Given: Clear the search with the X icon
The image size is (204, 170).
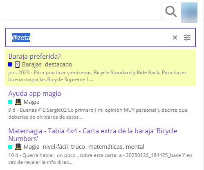Looking at the screenshot, I should [175, 38].
